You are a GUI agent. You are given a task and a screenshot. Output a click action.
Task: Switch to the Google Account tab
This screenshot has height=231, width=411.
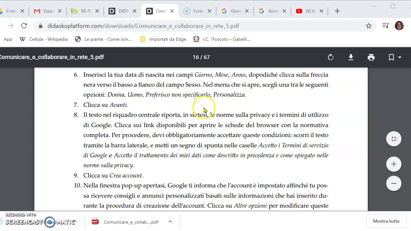tap(272, 11)
